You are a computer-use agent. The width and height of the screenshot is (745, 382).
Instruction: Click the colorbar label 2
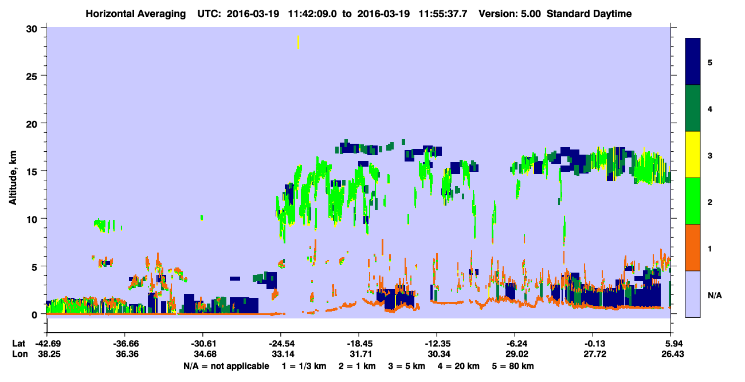coord(710,202)
